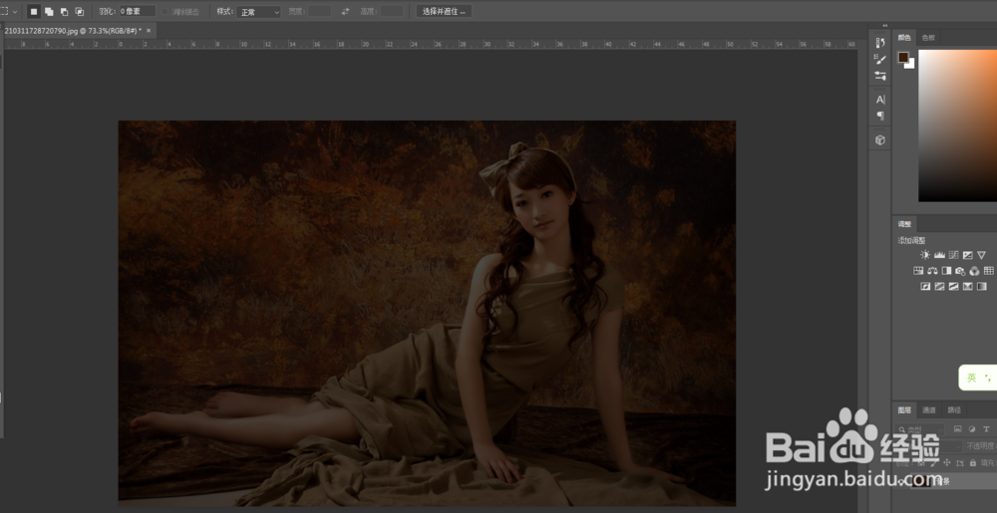Add a Levels adjustment
The width and height of the screenshot is (997, 513).
point(939,256)
